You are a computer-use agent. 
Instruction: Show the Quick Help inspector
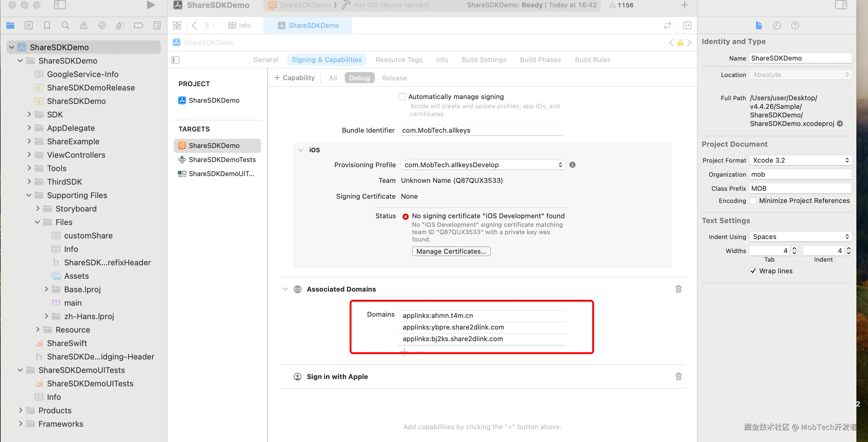point(795,25)
